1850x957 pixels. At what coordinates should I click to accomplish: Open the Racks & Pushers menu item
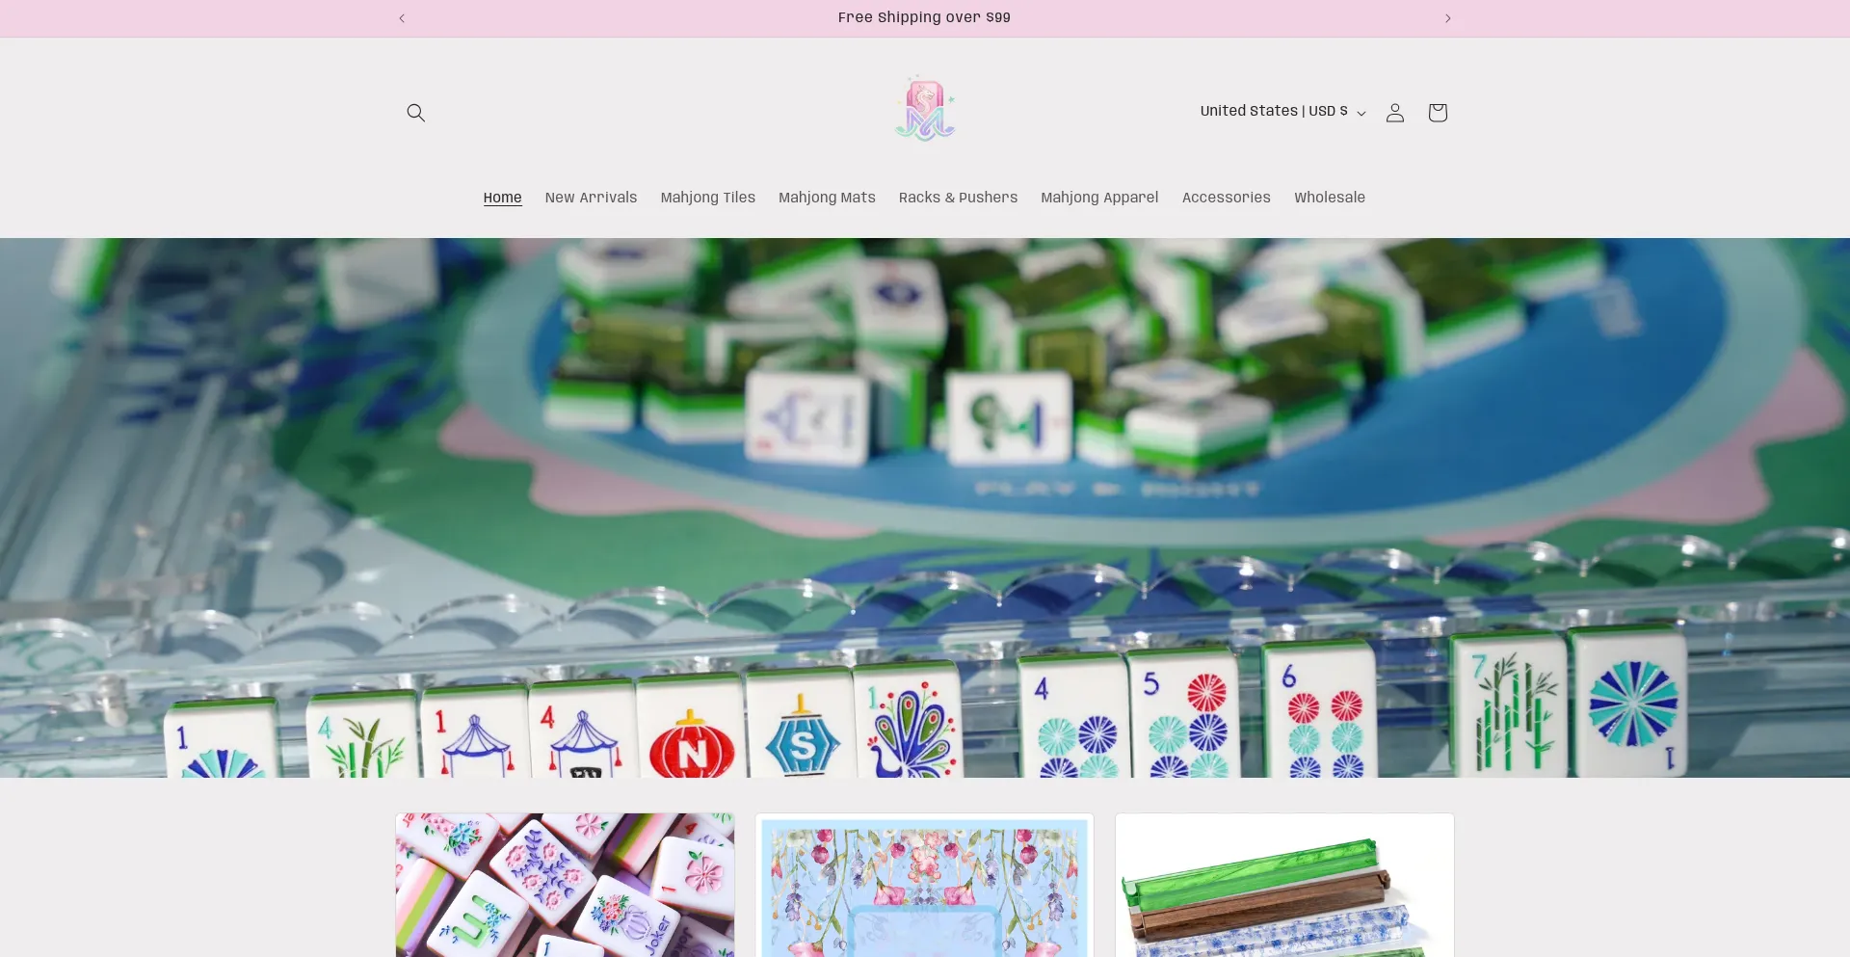958,198
